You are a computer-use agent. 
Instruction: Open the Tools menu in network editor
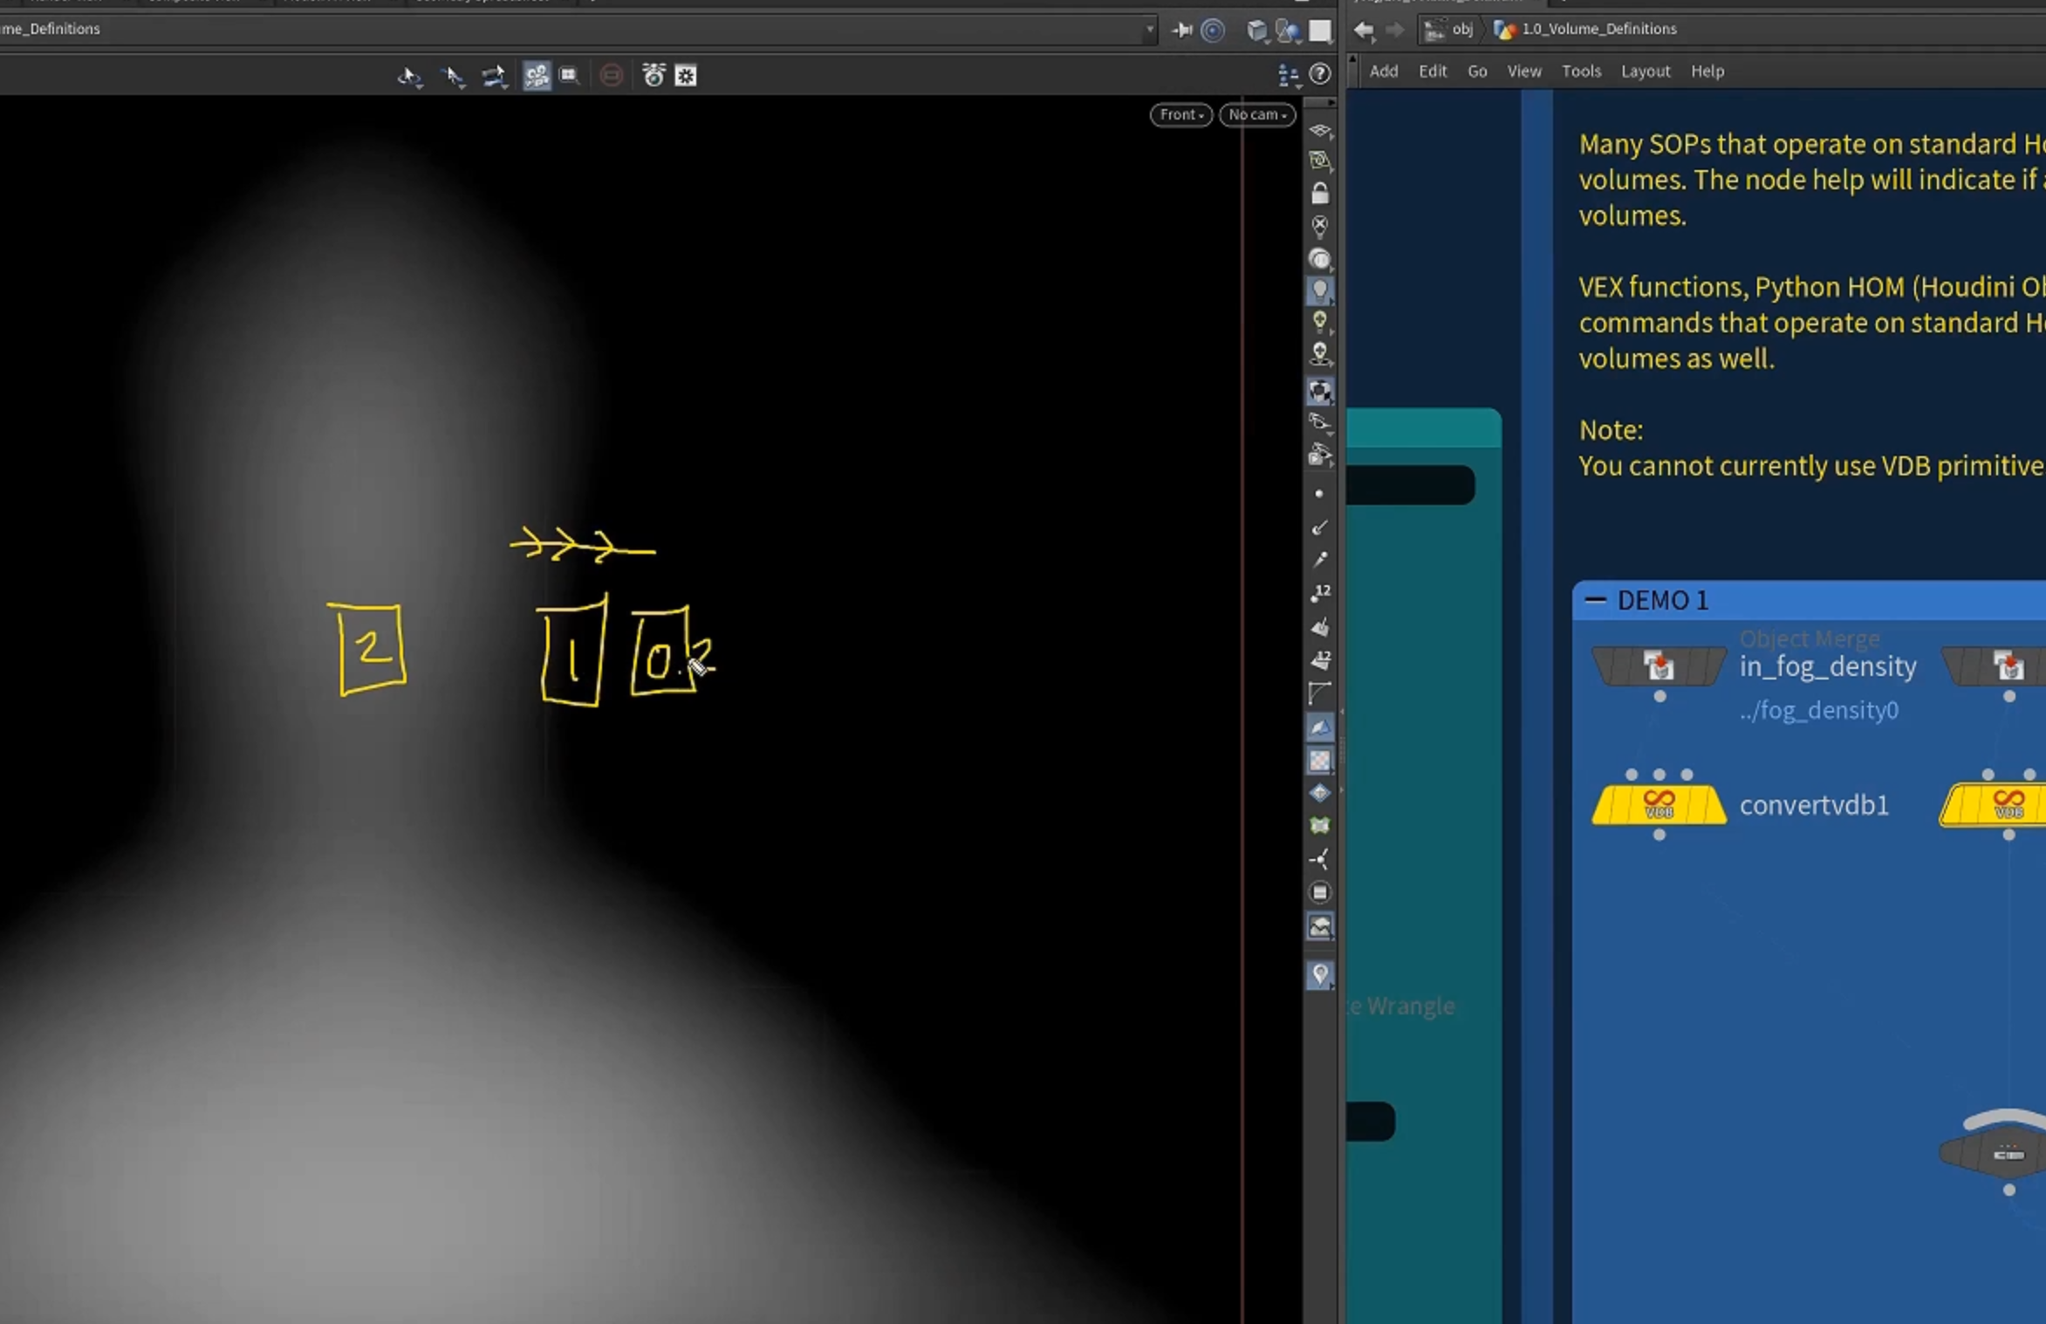[1581, 72]
